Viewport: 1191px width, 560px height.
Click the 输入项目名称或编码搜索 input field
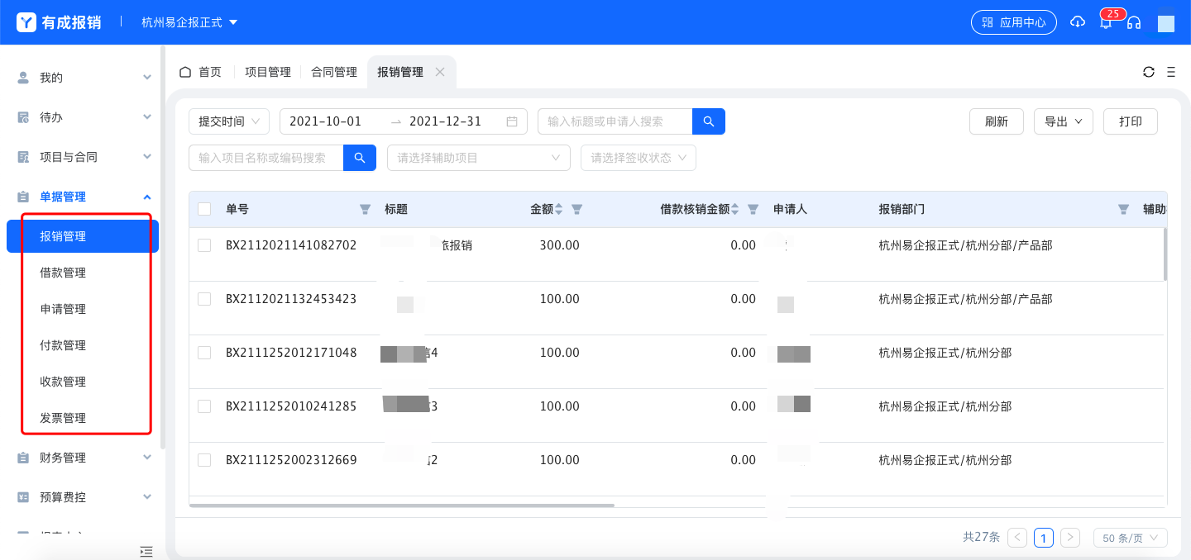coord(265,158)
